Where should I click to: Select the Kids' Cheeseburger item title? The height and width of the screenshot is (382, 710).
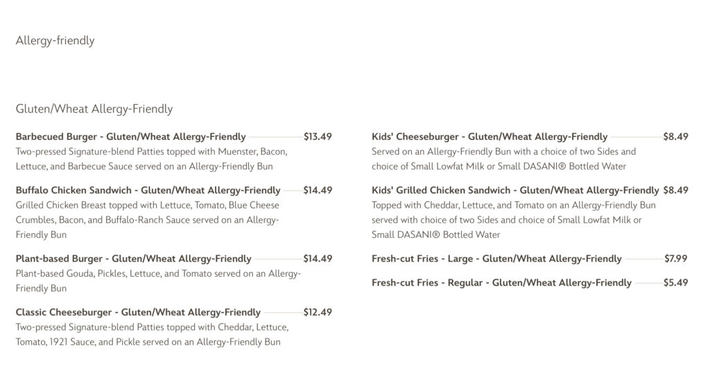[489, 137]
